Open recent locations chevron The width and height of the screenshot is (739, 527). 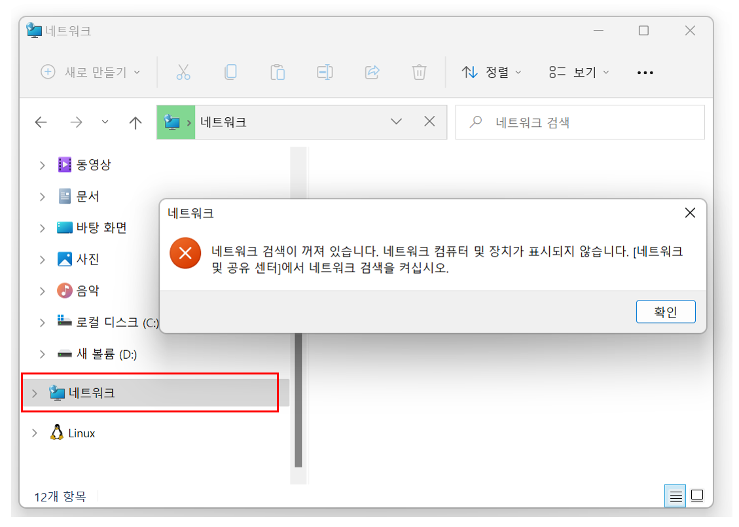(105, 122)
